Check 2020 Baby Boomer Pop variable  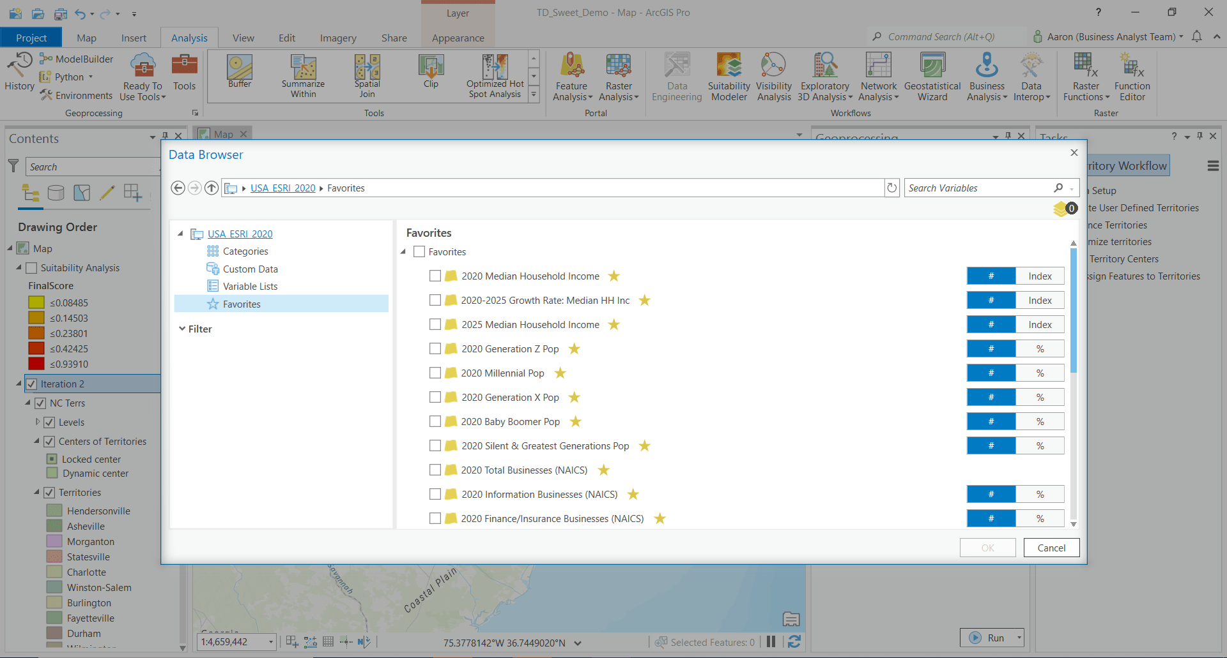click(x=435, y=421)
